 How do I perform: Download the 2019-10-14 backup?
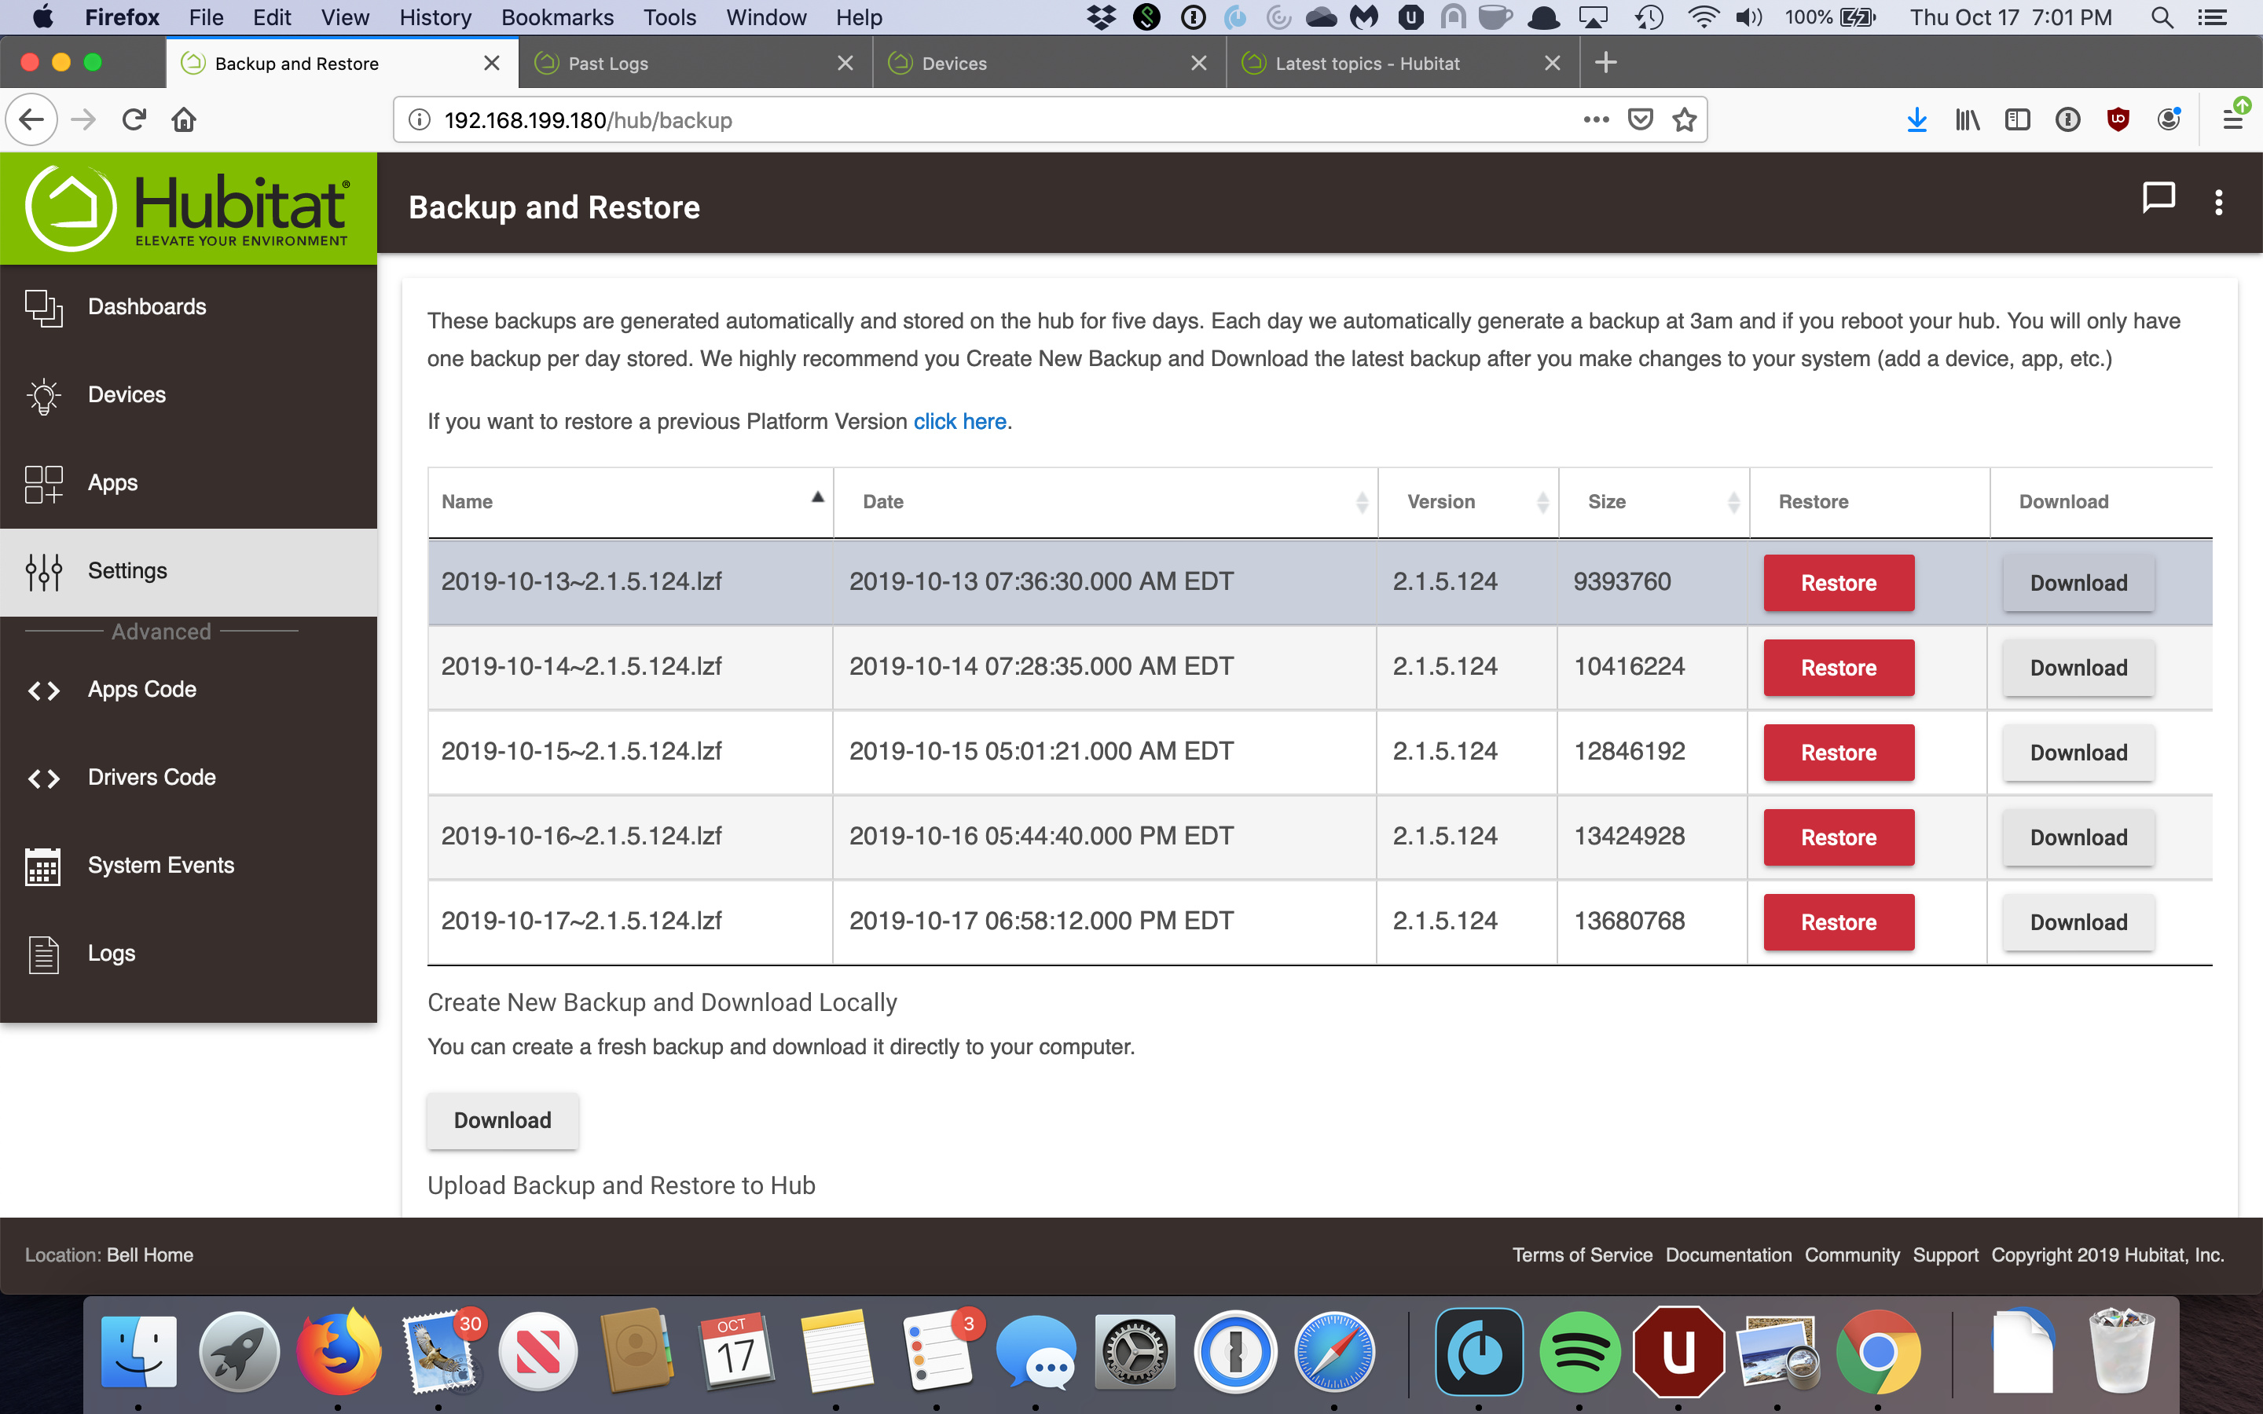click(x=2078, y=668)
